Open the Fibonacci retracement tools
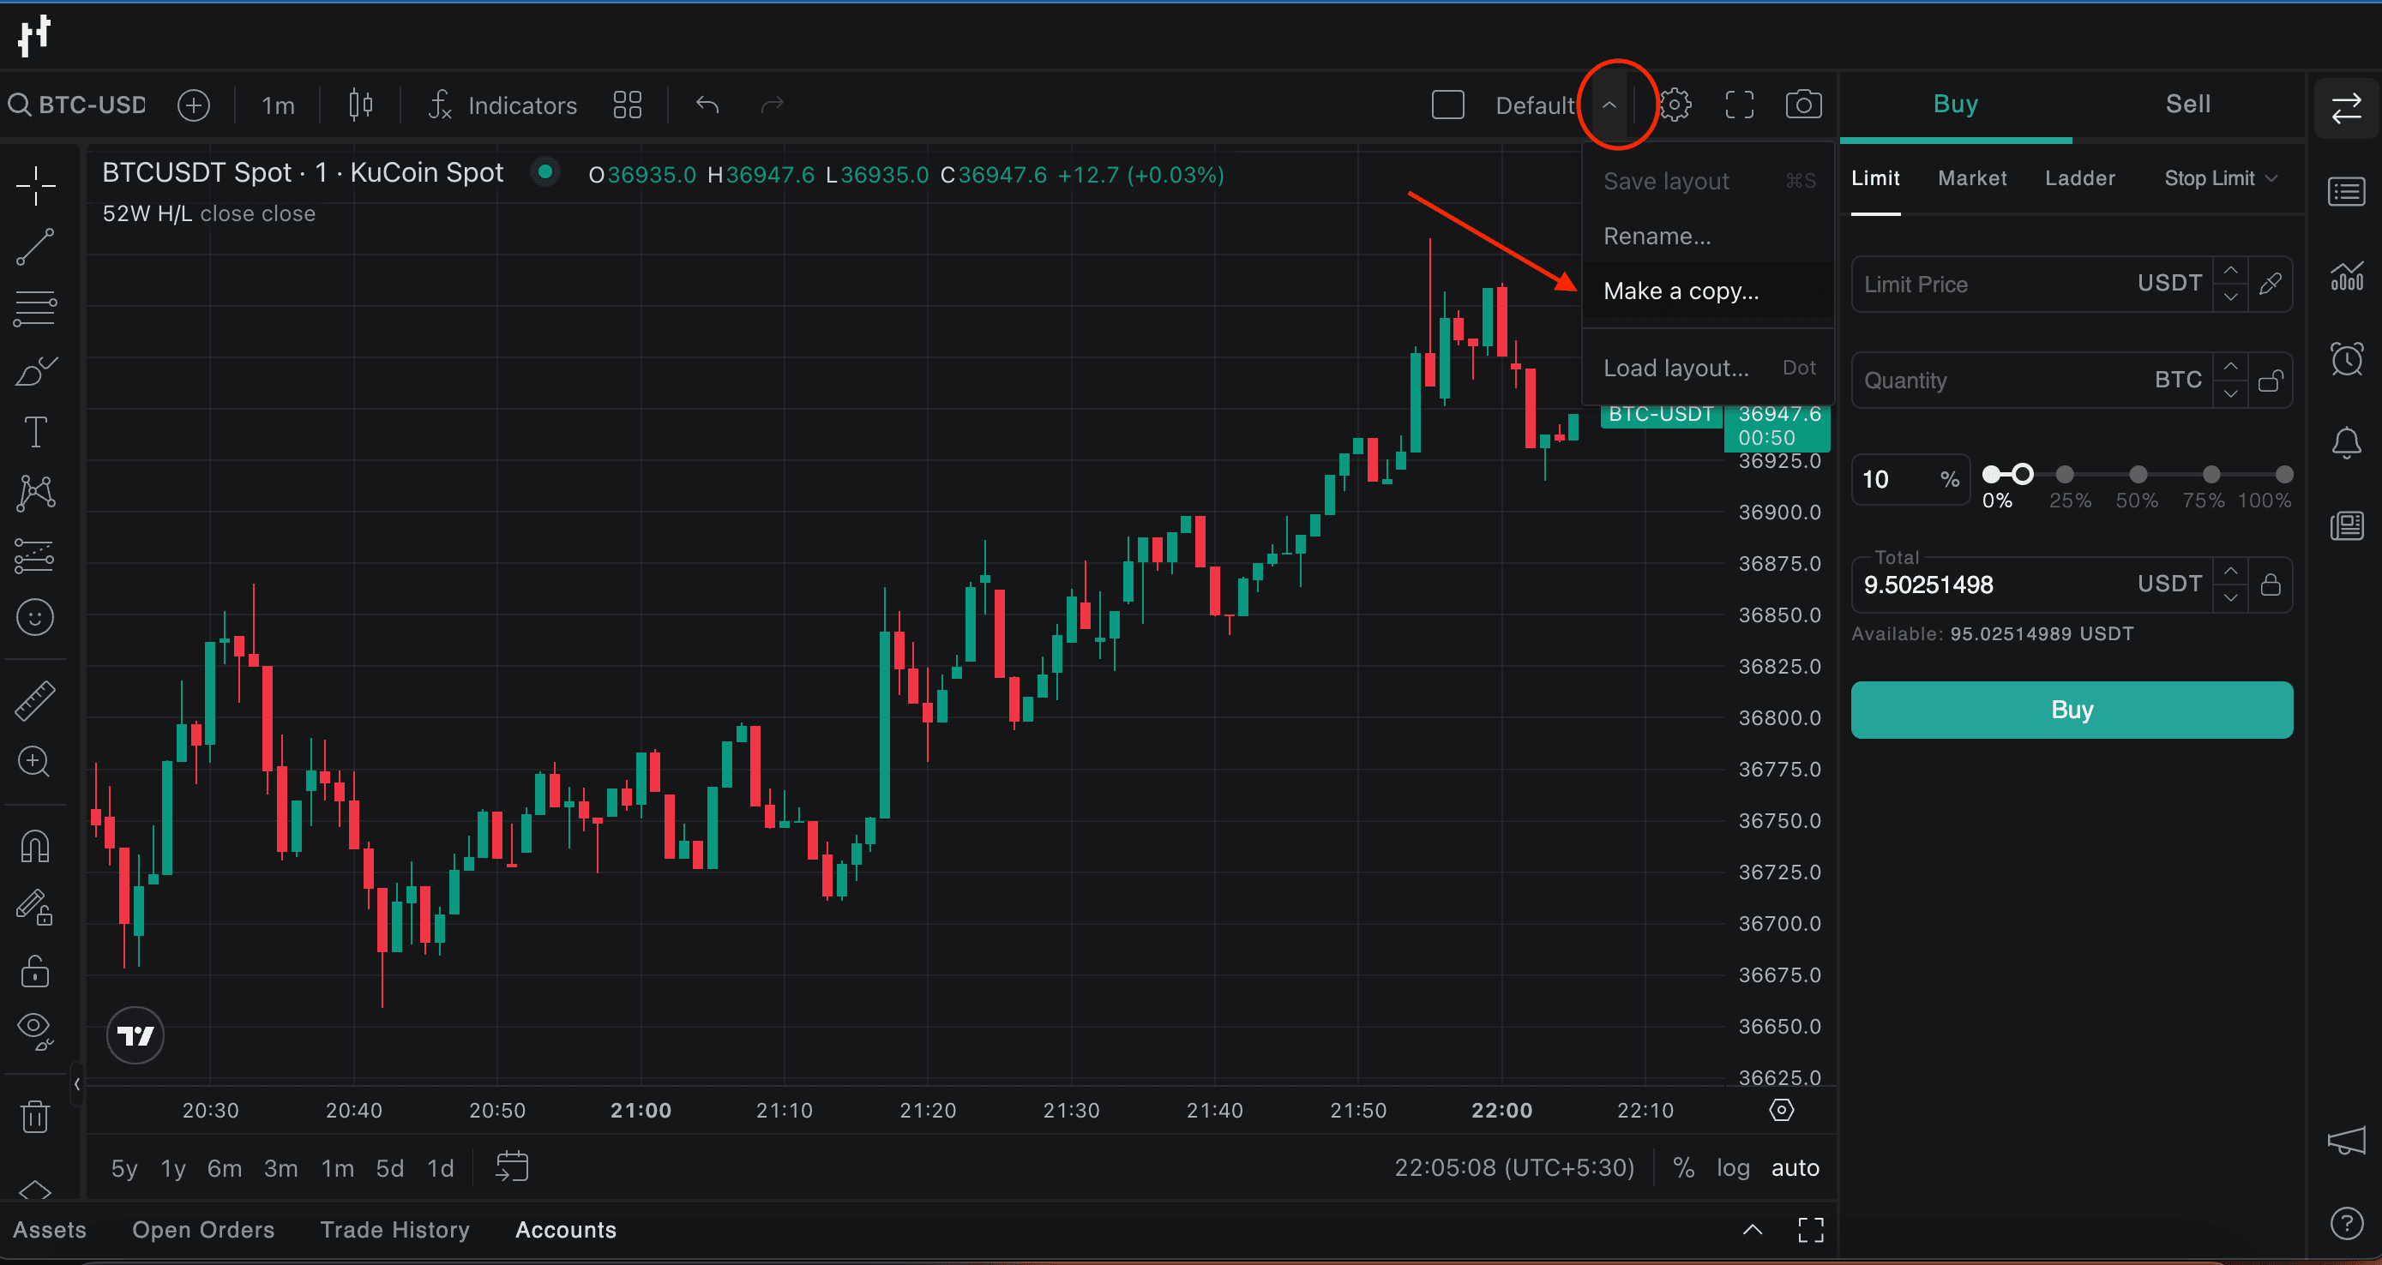The height and width of the screenshot is (1265, 2382). tap(35, 309)
